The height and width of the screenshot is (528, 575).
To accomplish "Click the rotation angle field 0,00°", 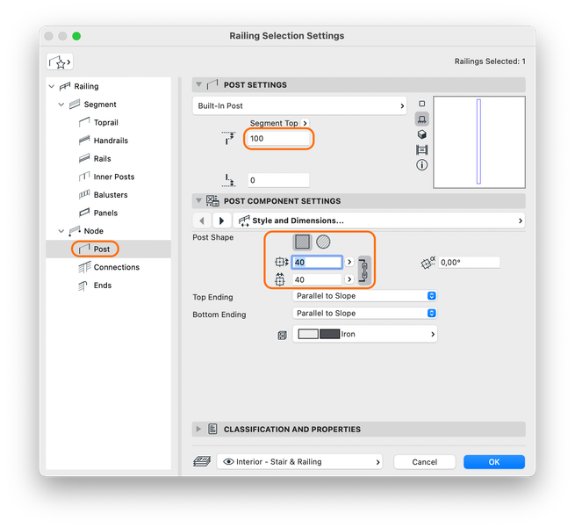I will pos(469,263).
